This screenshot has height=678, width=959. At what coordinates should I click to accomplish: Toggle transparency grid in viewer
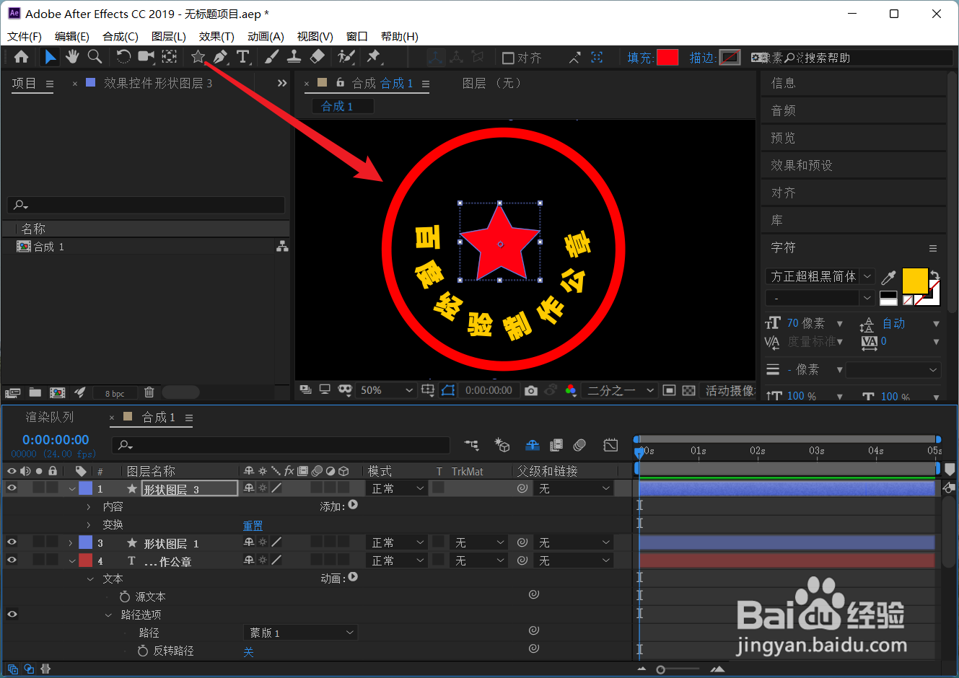[x=689, y=390]
